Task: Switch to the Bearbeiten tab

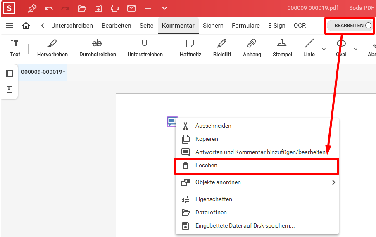Action: (116, 26)
